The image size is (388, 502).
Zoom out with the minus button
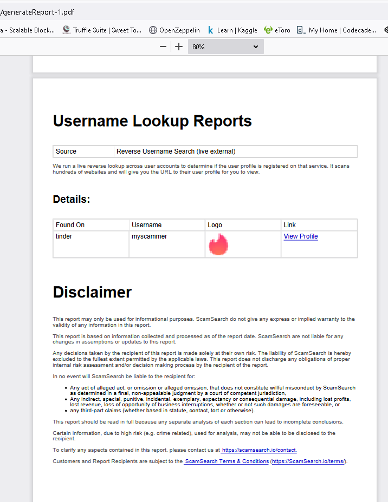[163, 47]
